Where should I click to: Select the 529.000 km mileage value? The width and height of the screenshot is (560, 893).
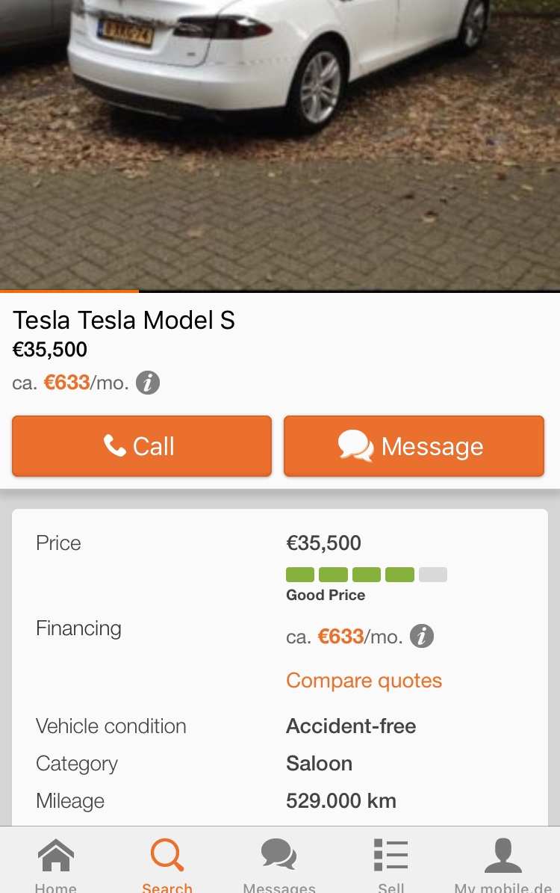[x=341, y=801]
